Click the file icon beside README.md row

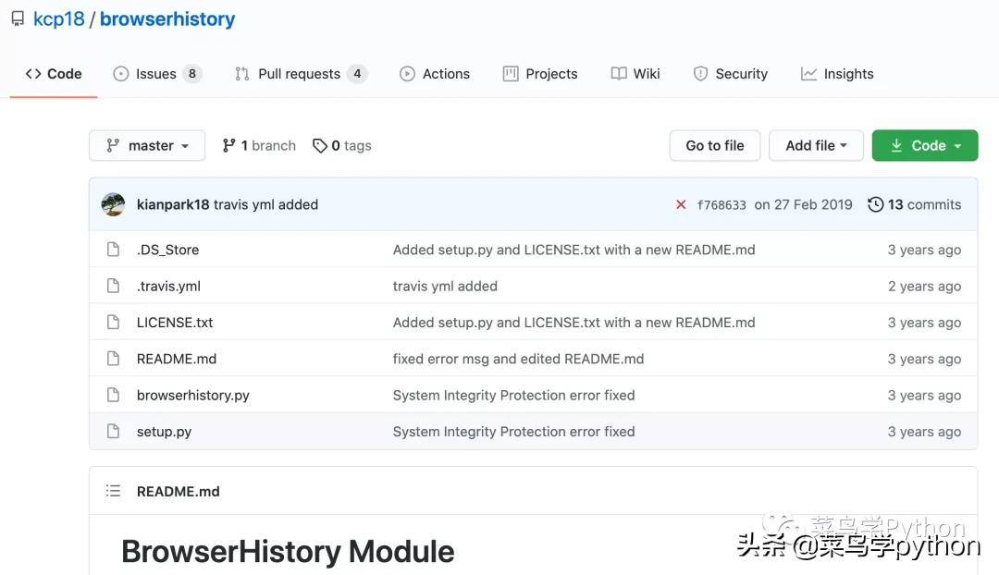(x=114, y=359)
